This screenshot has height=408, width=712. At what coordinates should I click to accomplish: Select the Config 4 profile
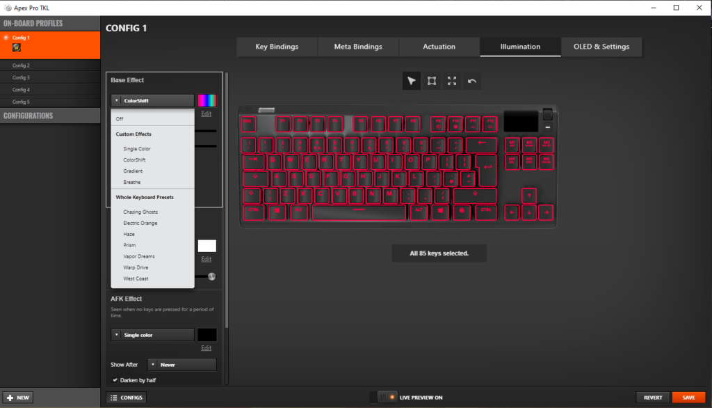(x=50, y=90)
